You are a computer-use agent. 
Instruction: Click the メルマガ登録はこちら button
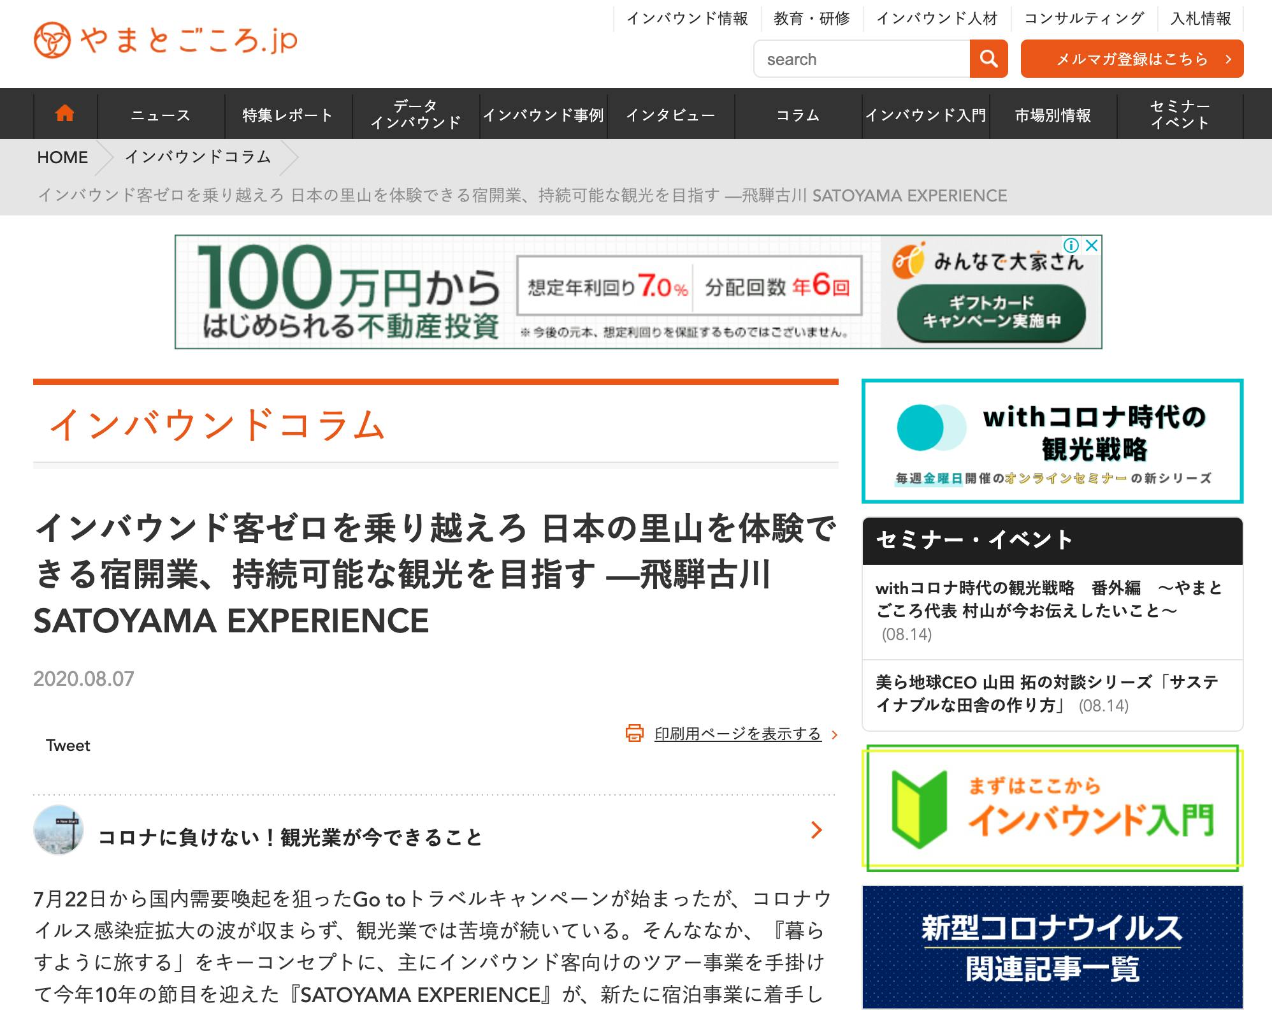pyautogui.click(x=1132, y=59)
